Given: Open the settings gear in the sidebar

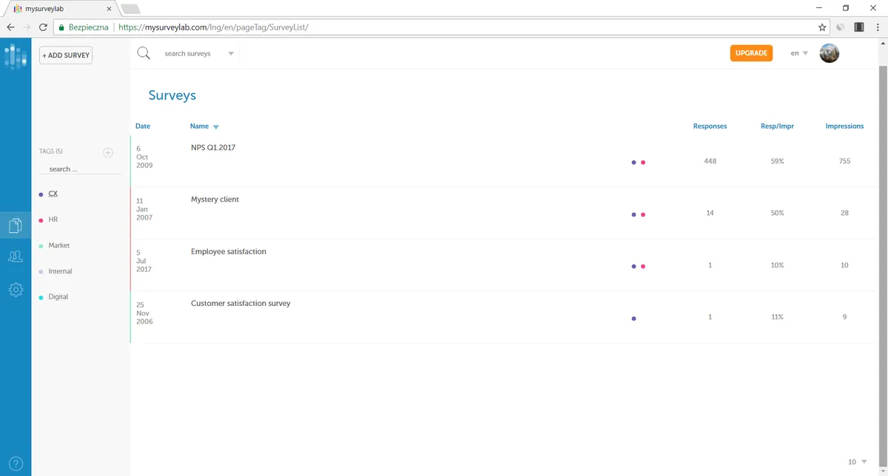Looking at the screenshot, I should click(16, 290).
